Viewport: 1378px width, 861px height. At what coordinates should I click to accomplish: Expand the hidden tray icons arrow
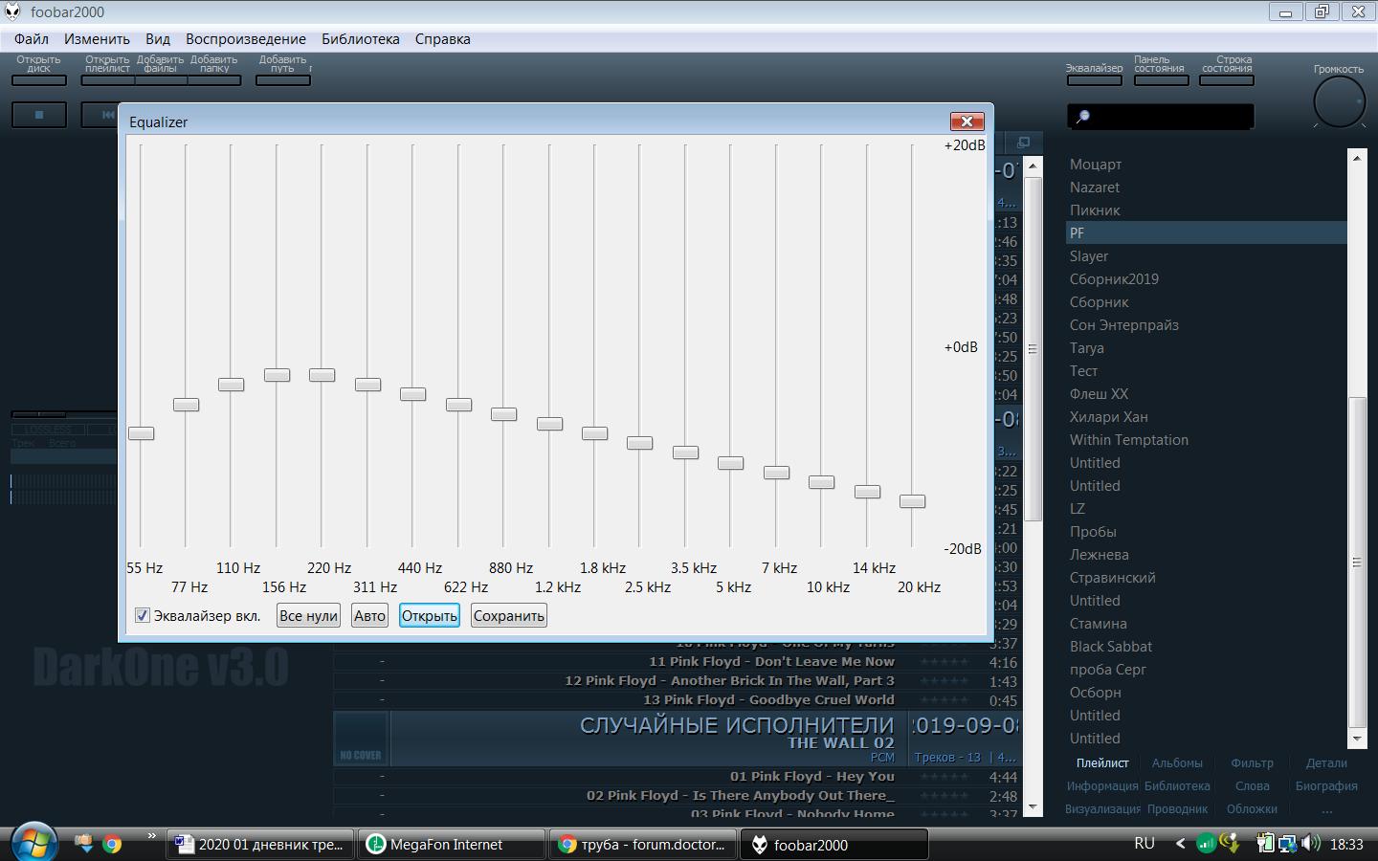[1180, 844]
